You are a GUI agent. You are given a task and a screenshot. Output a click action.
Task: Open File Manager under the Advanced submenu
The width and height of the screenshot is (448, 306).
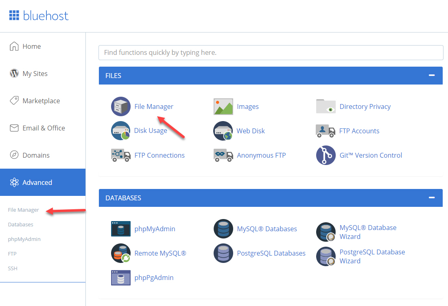24,210
